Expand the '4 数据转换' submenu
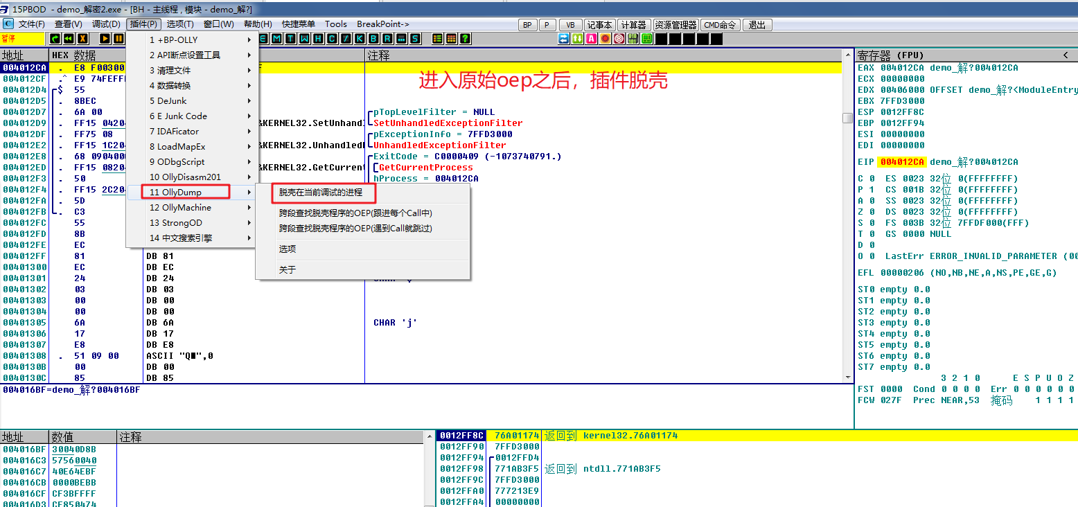Screen dimensions: 1078x507 click(193, 85)
